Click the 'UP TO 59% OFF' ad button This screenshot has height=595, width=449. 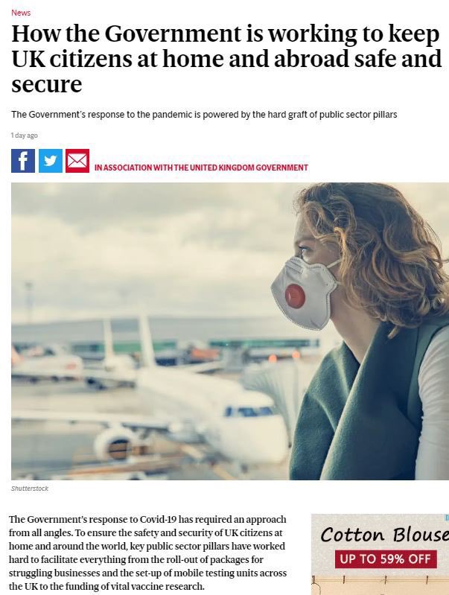pos(386,559)
